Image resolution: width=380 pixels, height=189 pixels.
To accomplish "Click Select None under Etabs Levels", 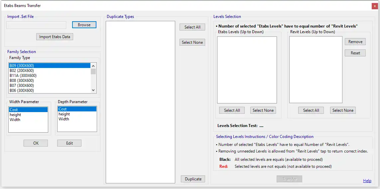I will tap(263, 110).
